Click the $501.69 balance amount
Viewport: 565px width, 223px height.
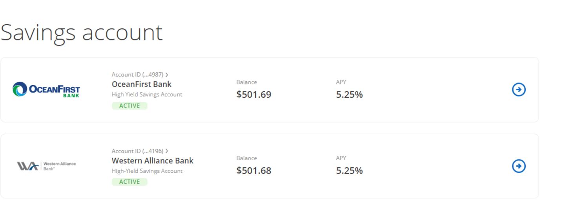(x=253, y=95)
